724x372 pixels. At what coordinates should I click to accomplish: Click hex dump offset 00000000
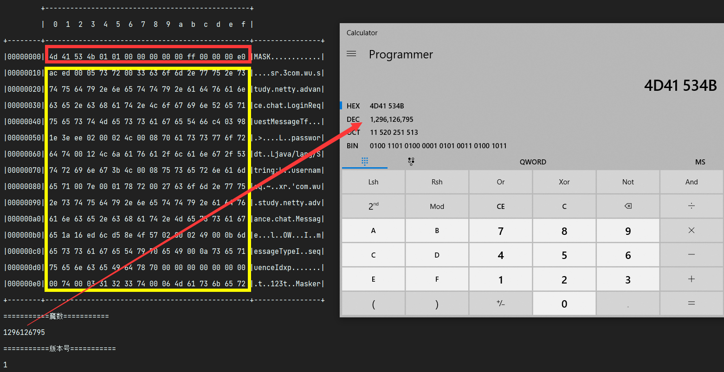pyautogui.click(x=23, y=57)
